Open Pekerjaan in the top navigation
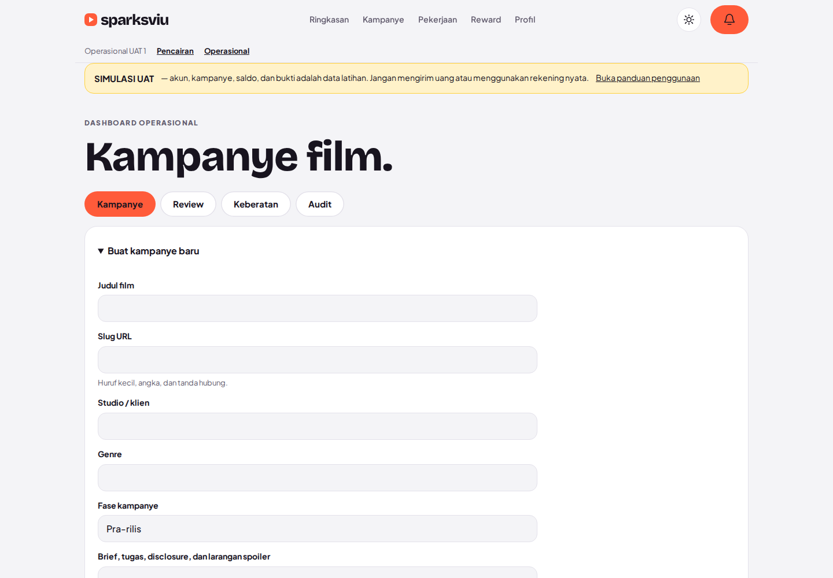 point(437,20)
